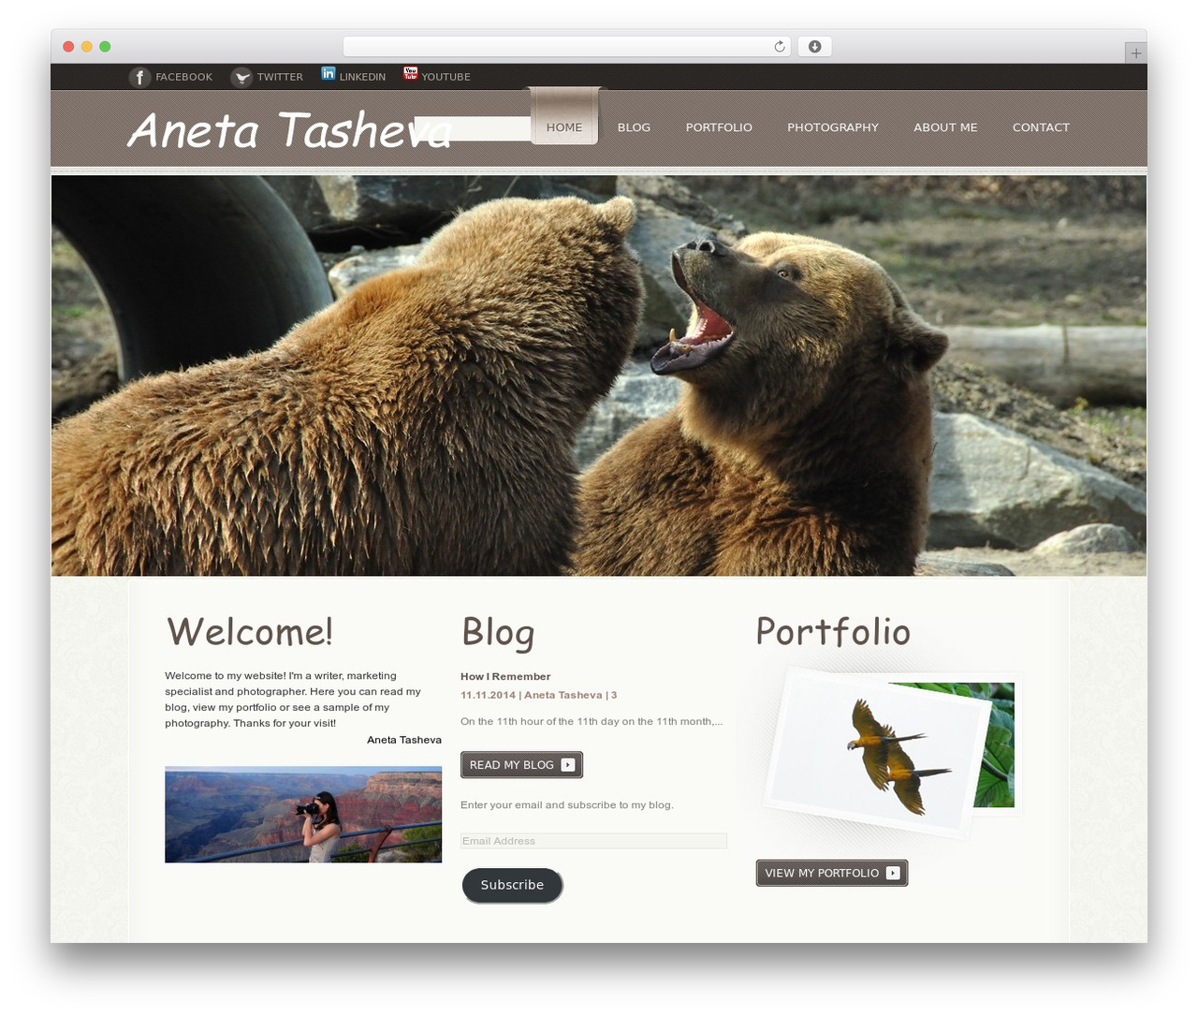Viewport: 1198px width, 1015px height.
Task: Click the YouTube icon
Action: tap(410, 74)
